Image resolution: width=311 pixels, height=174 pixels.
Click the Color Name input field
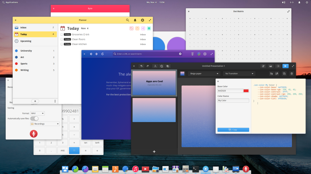(x=233, y=100)
